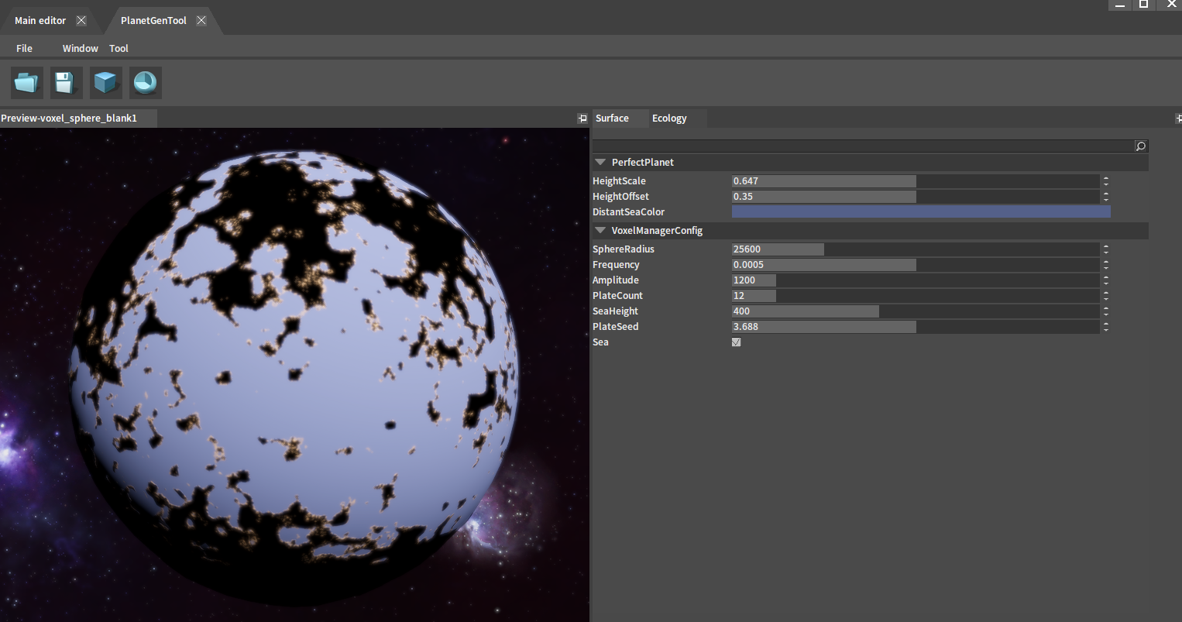This screenshot has height=622, width=1182.
Task: Pin the Preview-voxel_sphere_blank1 viewport panel
Action: [582, 119]
